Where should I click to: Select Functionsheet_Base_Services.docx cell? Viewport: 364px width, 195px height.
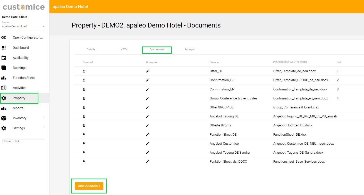point(299,161)
